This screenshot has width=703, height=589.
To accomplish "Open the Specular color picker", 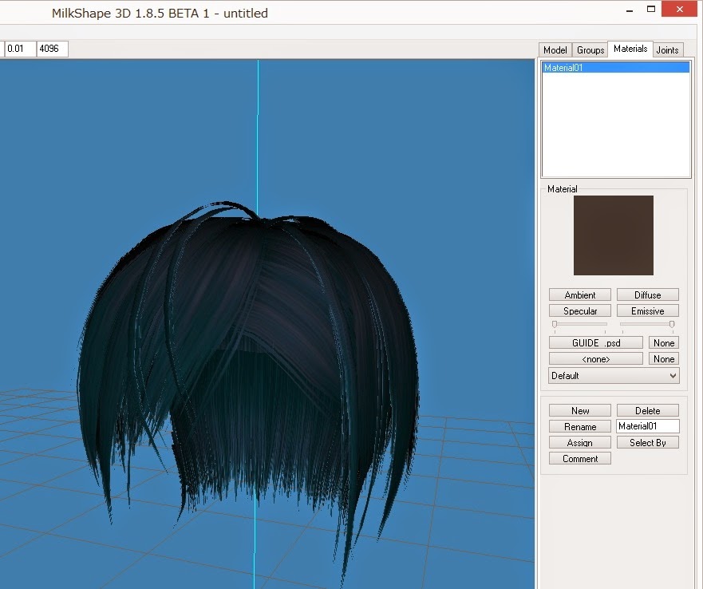I will tap(579, 310).
